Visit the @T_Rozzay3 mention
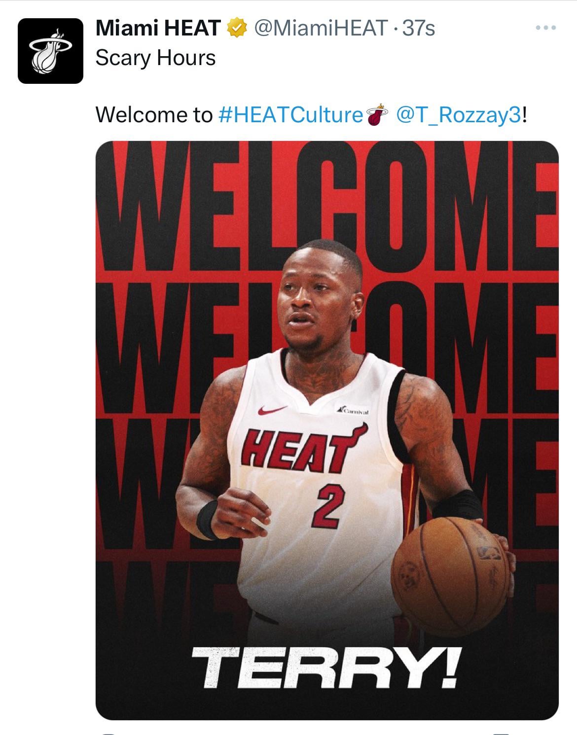577x735 pixels. point(458,115)
